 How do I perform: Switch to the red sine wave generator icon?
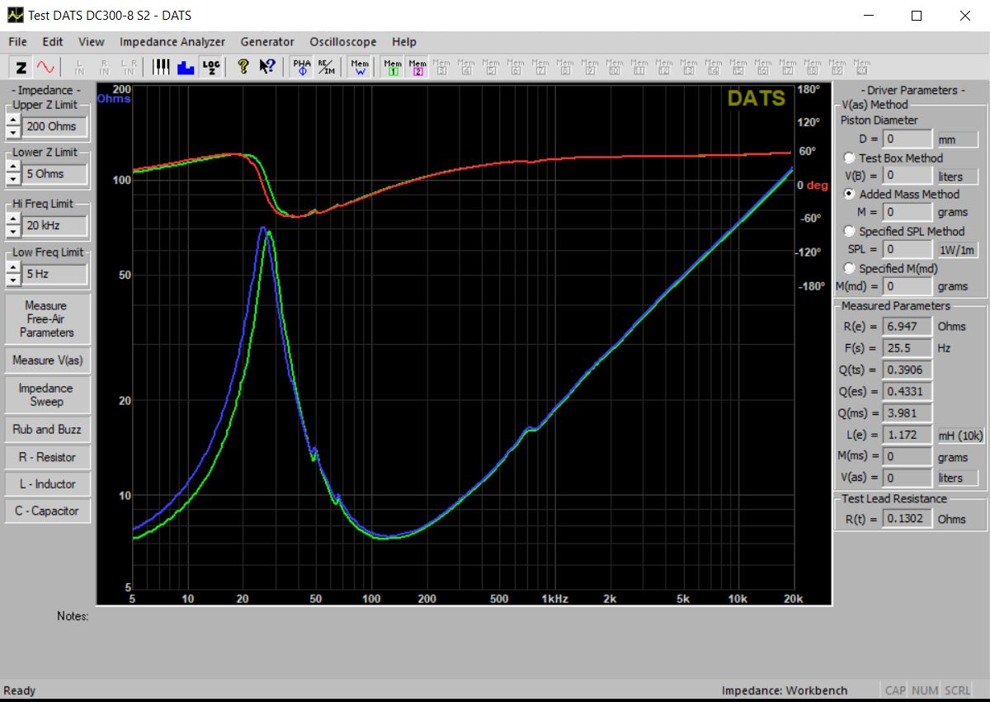pyautogui.click(x=45, y=67)
